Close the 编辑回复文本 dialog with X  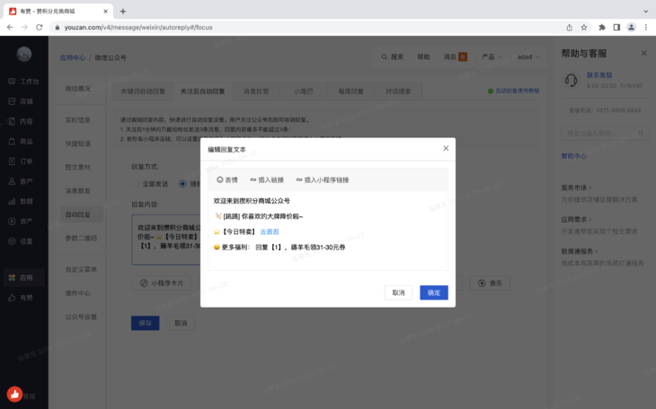click(x=446, y=149)
